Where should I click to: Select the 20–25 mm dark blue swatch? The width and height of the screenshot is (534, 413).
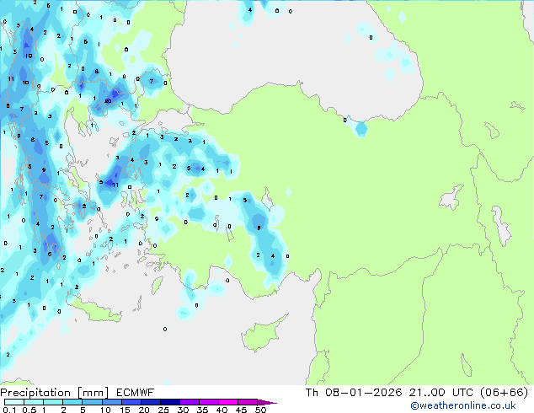(150, 402)
